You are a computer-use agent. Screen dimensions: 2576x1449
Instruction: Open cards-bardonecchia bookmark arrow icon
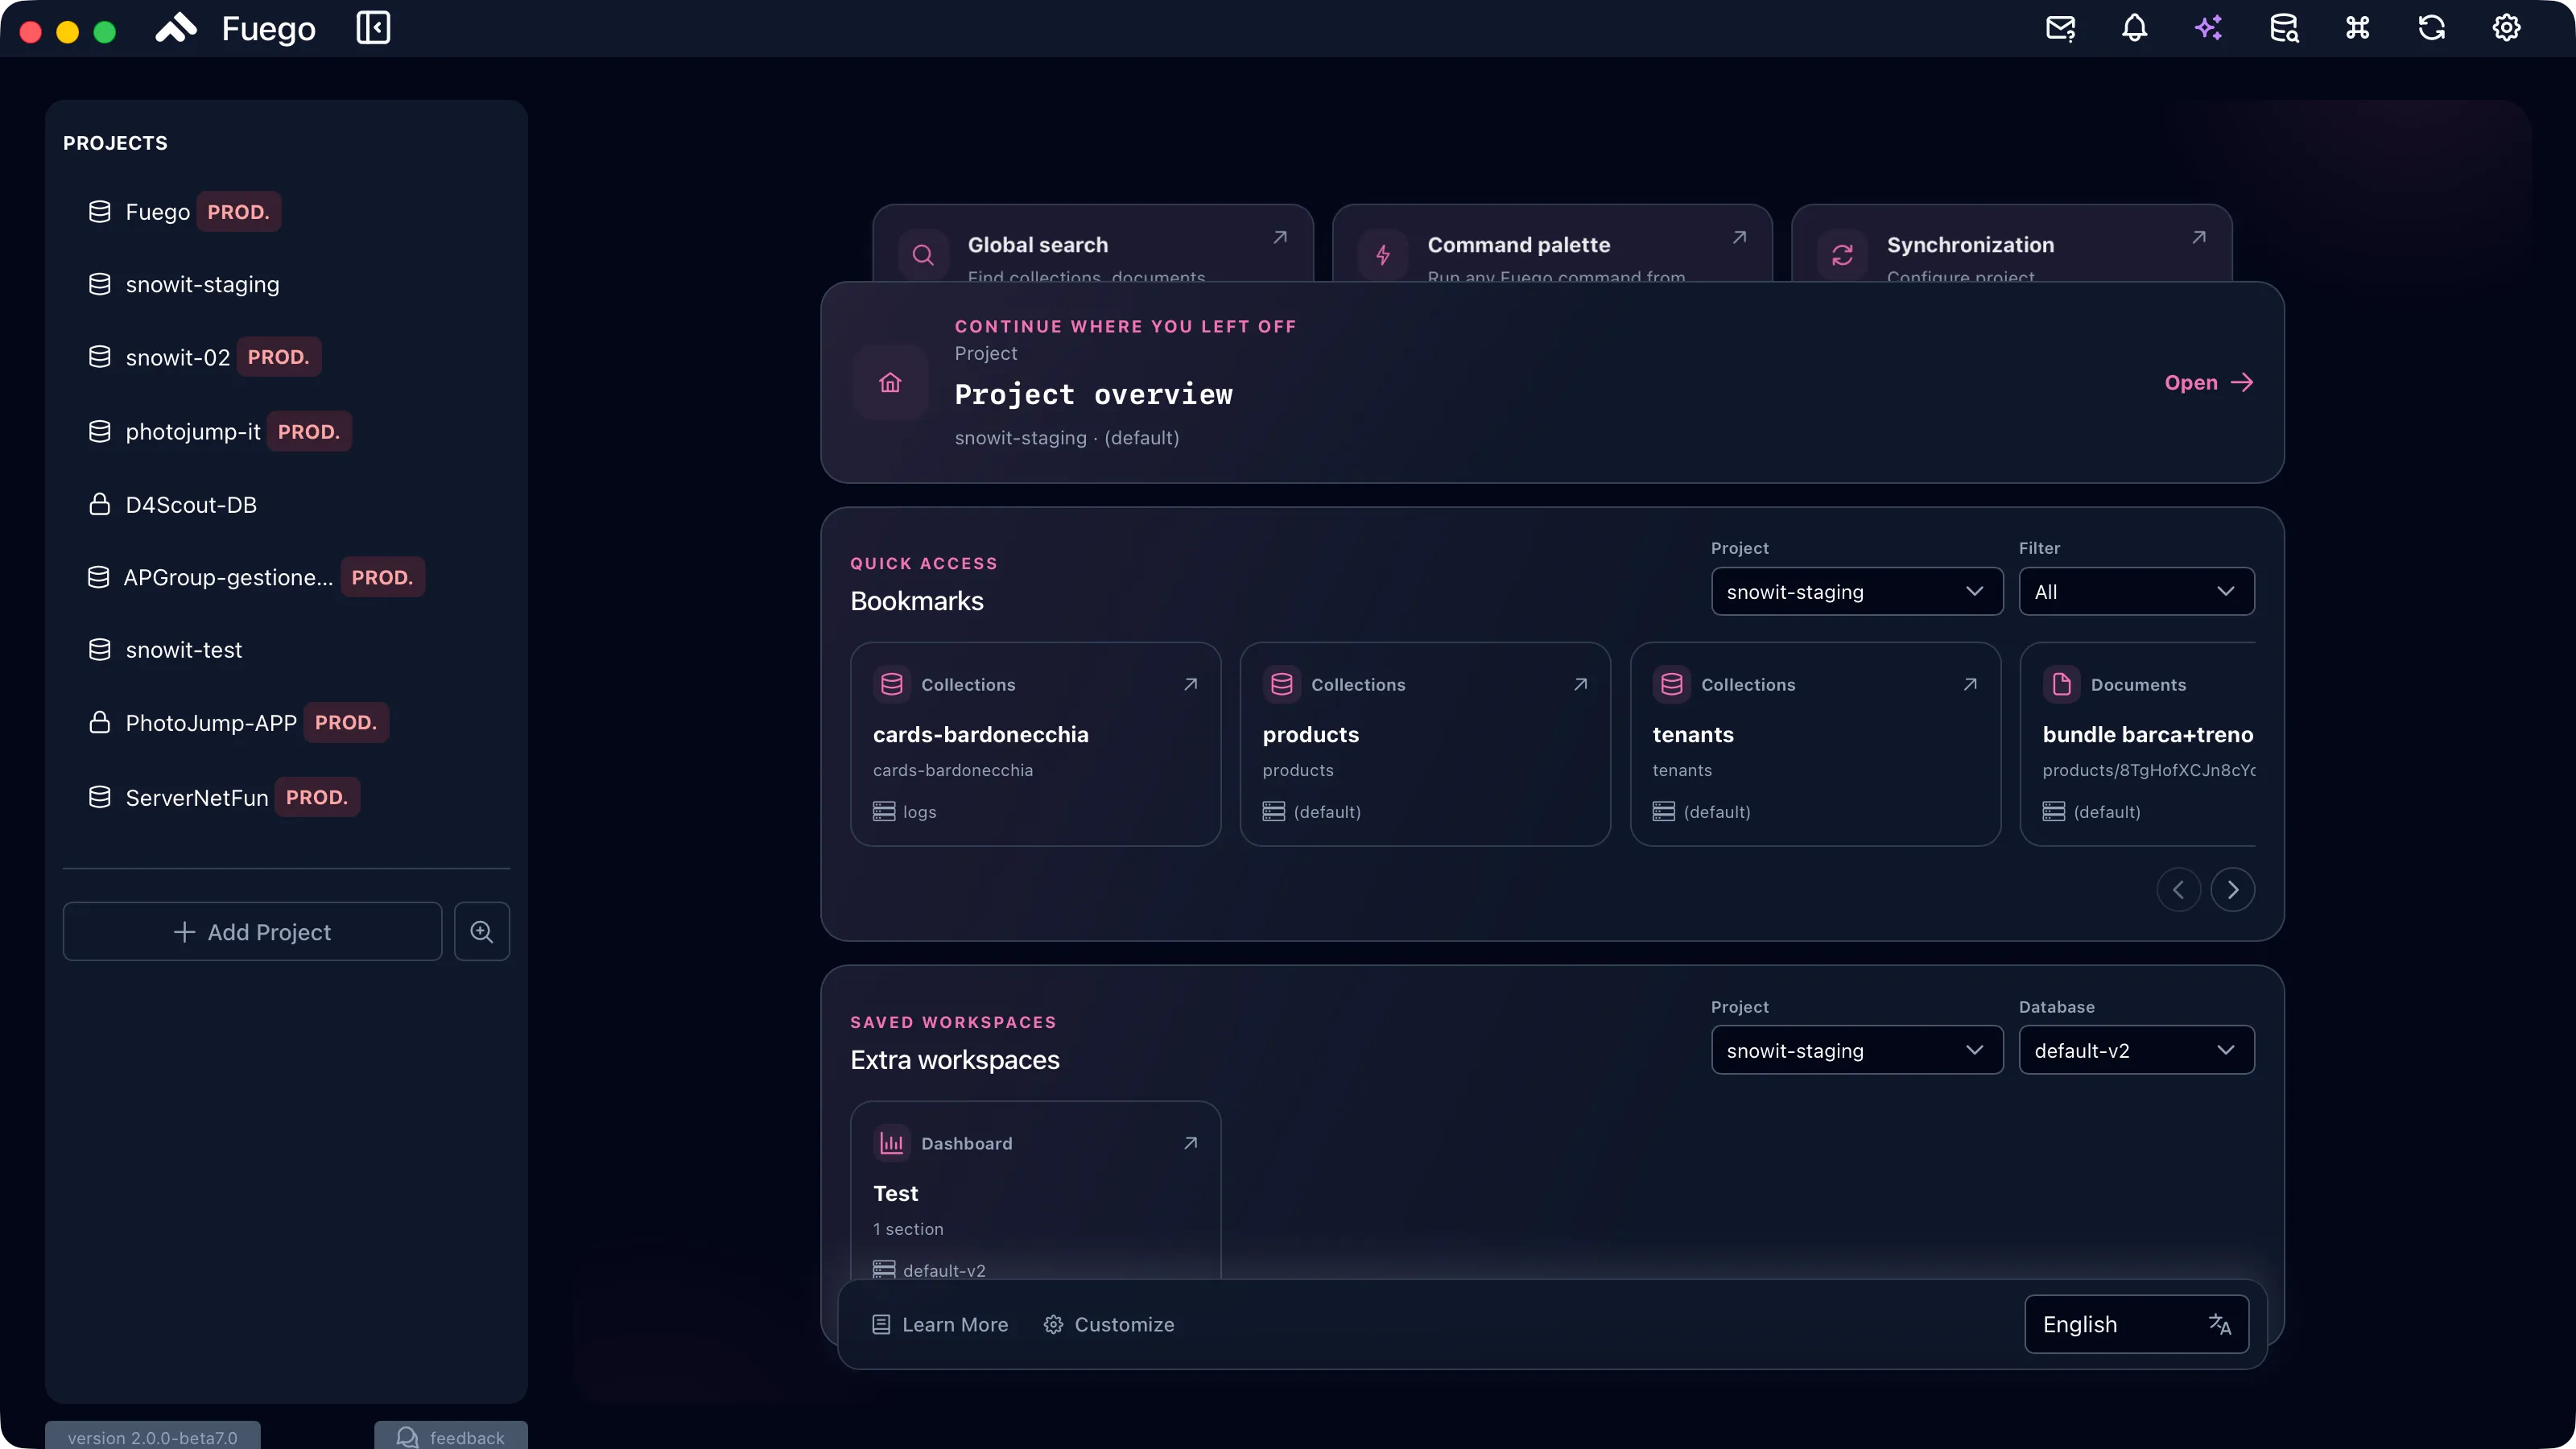pyautogui.click(x=1191, y=684)
